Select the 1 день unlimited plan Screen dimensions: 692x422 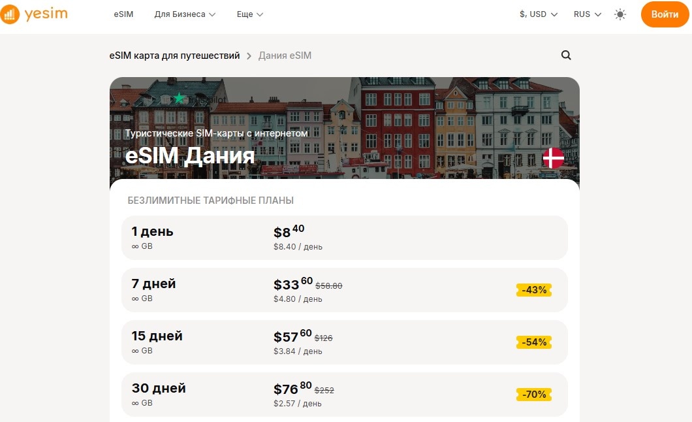(344, 238)
